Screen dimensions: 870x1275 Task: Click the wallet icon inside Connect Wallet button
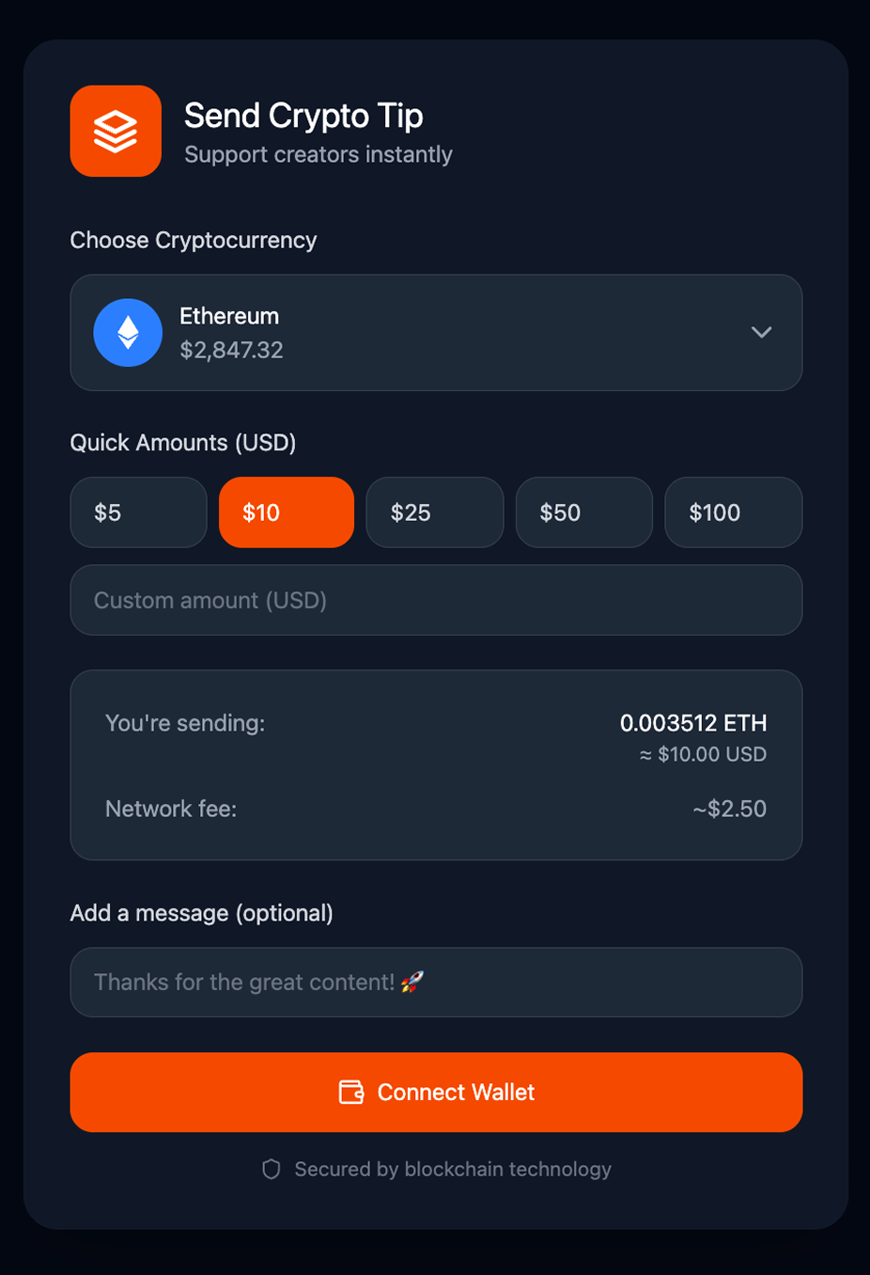tap(351, 1092)
